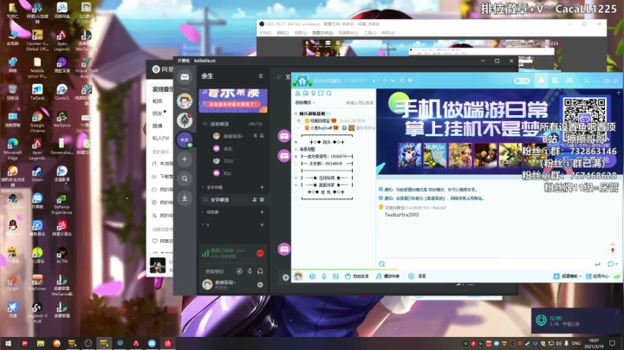Viewport: 624px width, 350px height.
Task: Open Windows Start button
Action: (8, 343)
